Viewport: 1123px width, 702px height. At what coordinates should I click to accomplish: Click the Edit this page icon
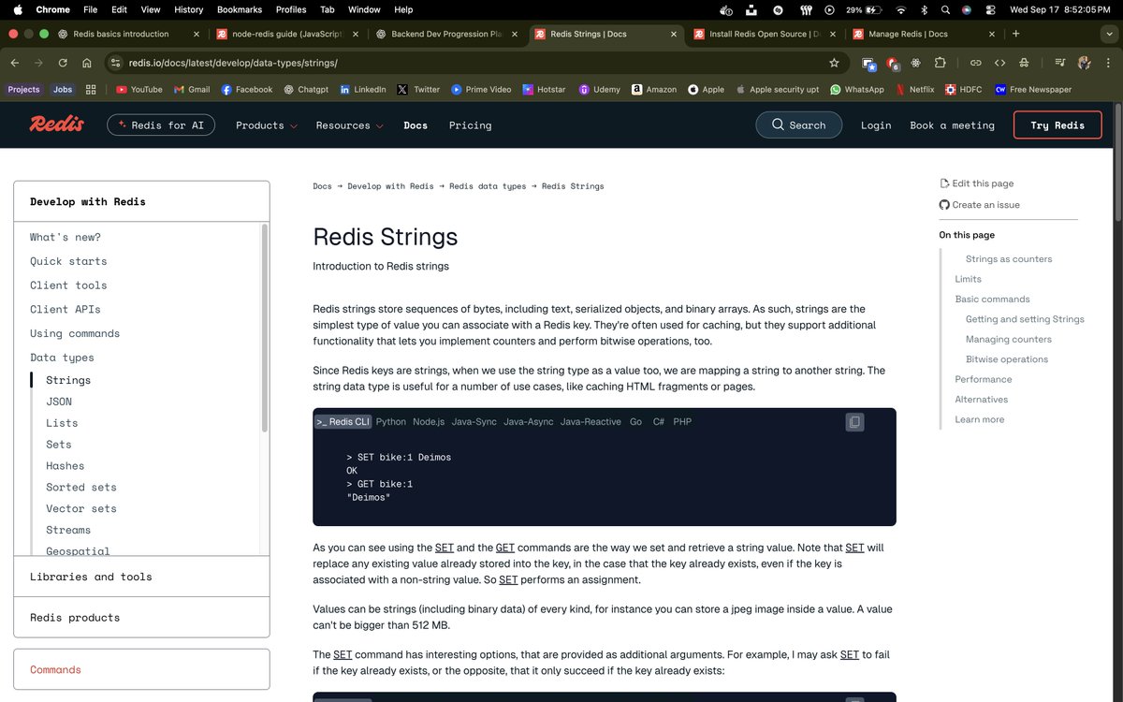946,183
